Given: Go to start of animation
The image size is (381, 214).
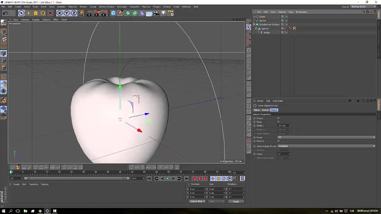Looking at the screenshot, I should click(149, 179).
